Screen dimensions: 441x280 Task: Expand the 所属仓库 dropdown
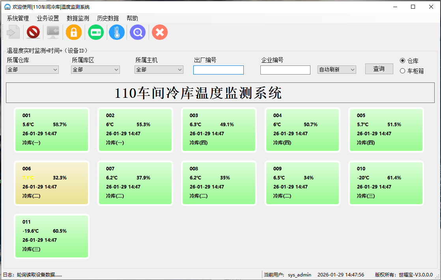(x=32, y=70)
